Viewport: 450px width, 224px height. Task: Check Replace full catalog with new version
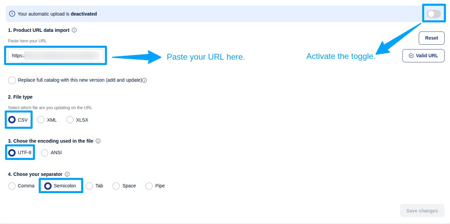[12, 80]
